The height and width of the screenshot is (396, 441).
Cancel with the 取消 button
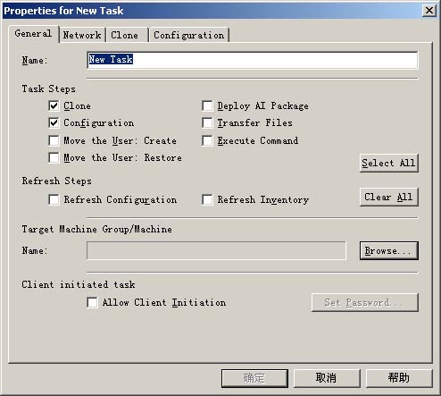point(327,378)
